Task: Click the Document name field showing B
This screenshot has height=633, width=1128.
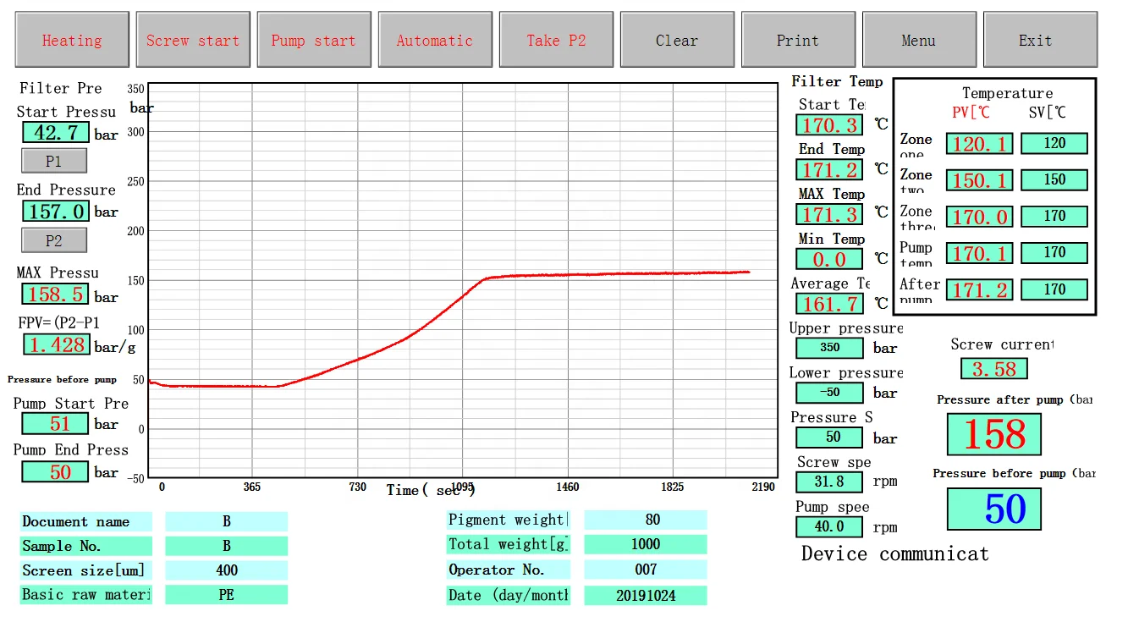Action: 226,521
